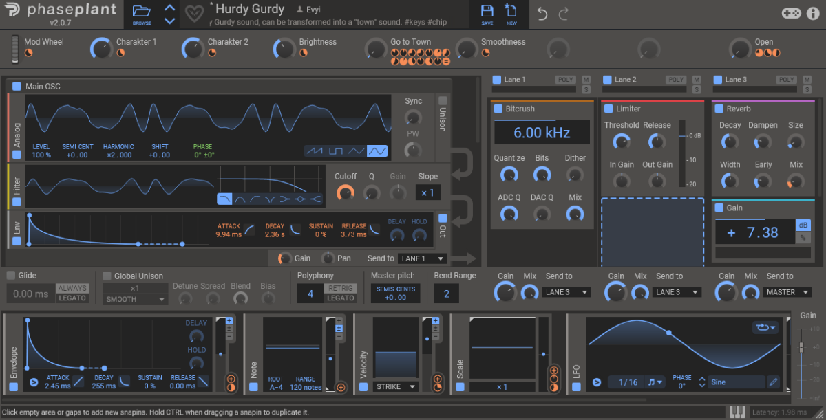Switch Gain effect to dB unit

pos(803,225)
